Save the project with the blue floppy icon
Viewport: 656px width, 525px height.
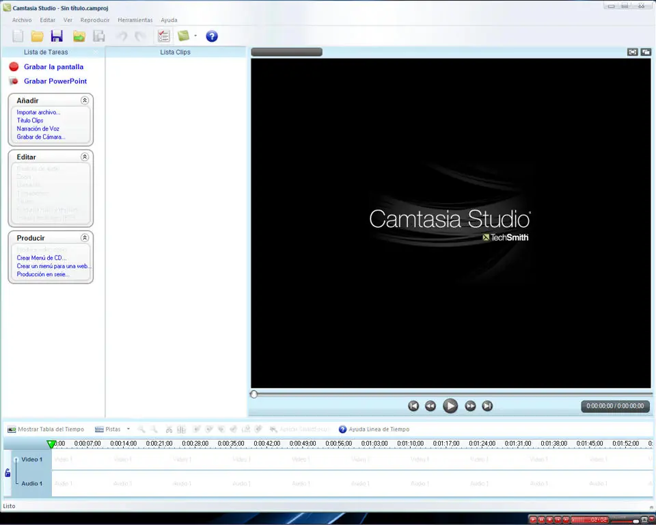tap(57, 36)
